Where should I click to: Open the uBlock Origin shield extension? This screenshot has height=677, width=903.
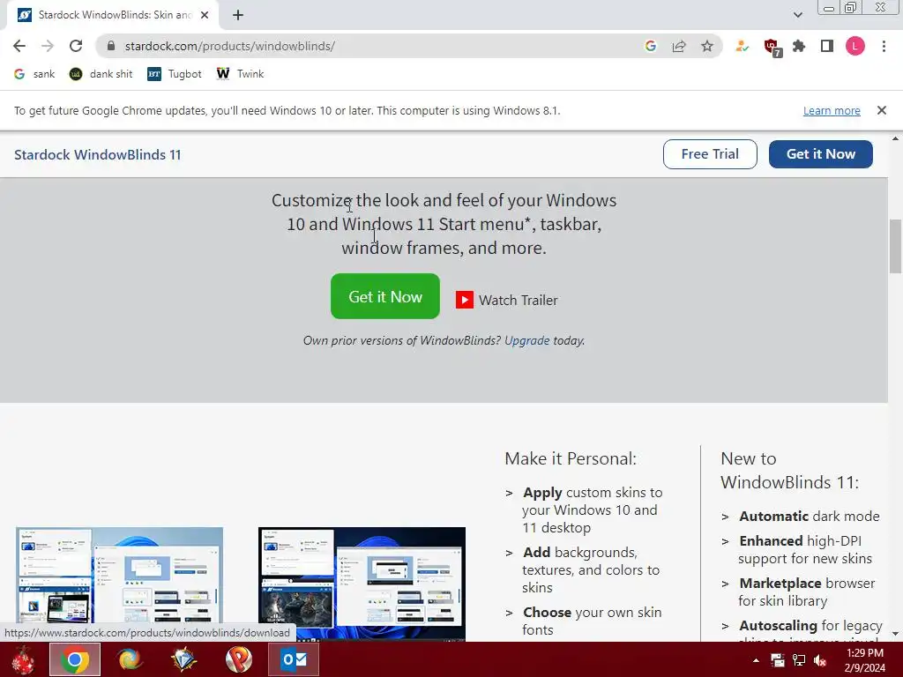pos(772,47)
